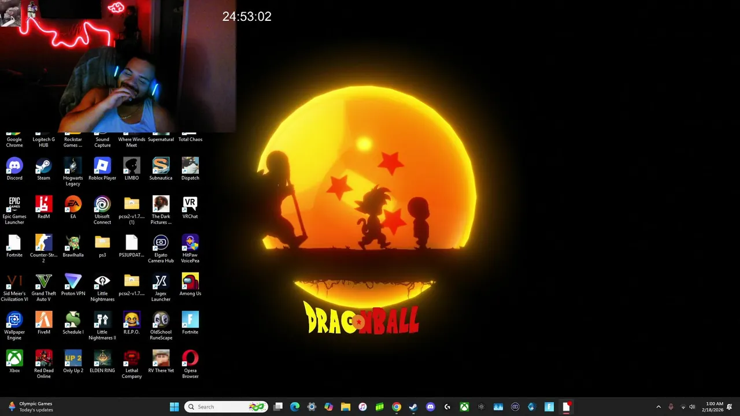The image size is (740, 416).
Task: Launch Brawlhalla desktop icon
Action: click(73, 246)
